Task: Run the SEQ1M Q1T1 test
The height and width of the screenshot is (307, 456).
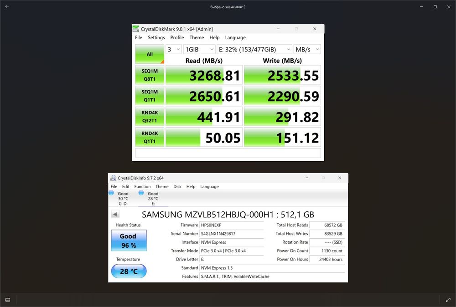Action: [x=150, y=96]
